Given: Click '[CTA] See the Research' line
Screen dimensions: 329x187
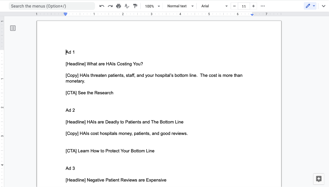Looking at the screenshot, I should 89,93.
